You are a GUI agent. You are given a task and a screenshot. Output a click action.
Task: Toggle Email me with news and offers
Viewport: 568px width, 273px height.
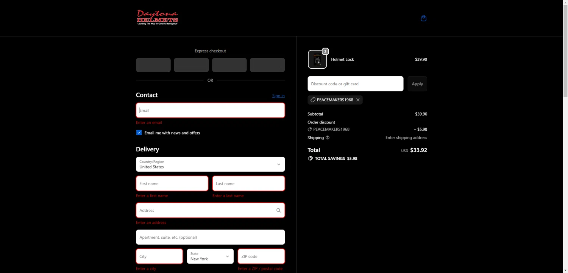point(139,133)
